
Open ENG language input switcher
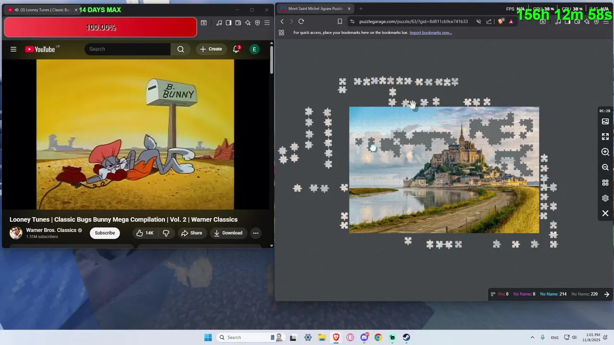(555, 337)
